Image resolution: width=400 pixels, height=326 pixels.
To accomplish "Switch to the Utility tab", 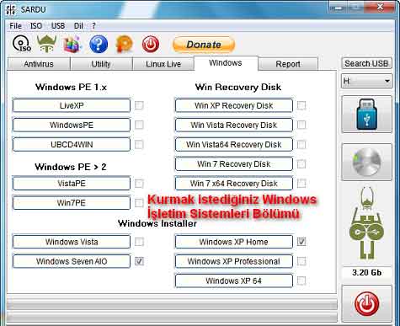I will coord(101,64).
